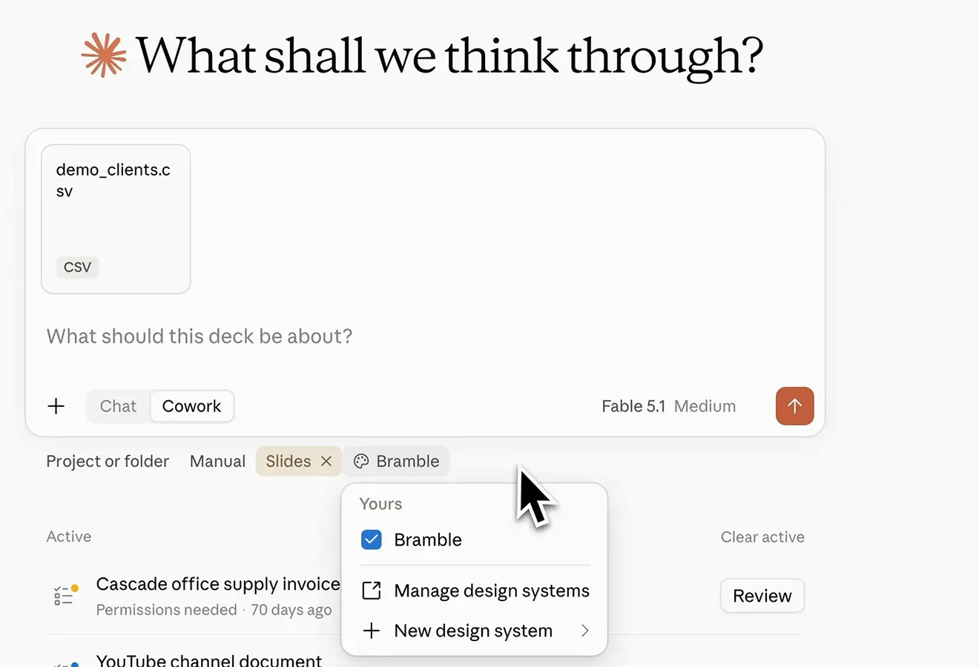Open the demo_clients.csv attachment card
The image size is (979, 667).
116,219
